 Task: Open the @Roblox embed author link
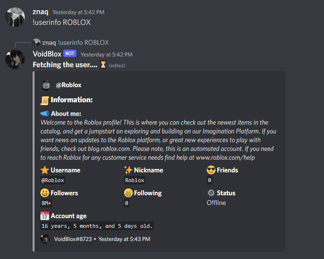coord(69,85)
